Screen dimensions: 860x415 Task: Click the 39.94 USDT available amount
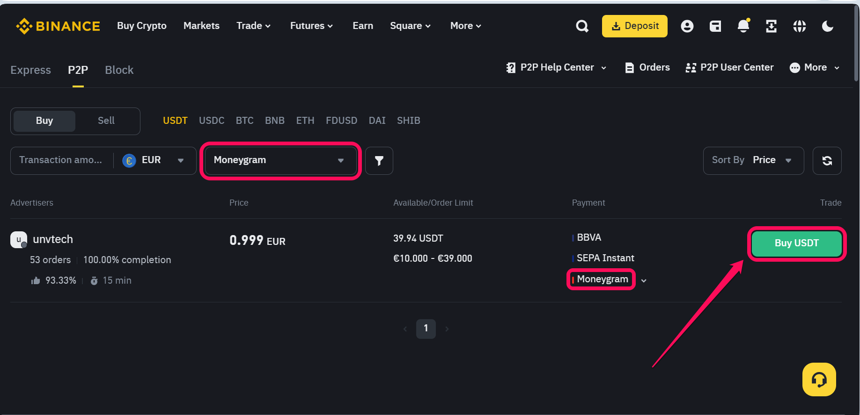[x=418, y=239]
